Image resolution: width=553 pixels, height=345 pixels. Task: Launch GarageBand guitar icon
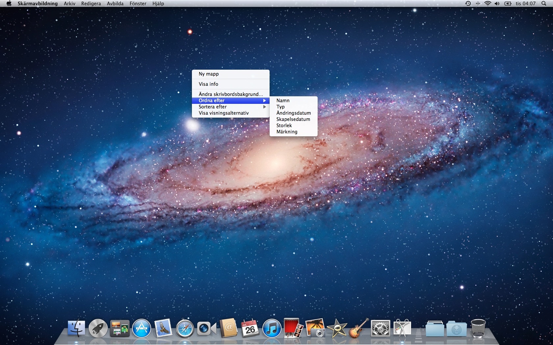[x=358, y=328]
